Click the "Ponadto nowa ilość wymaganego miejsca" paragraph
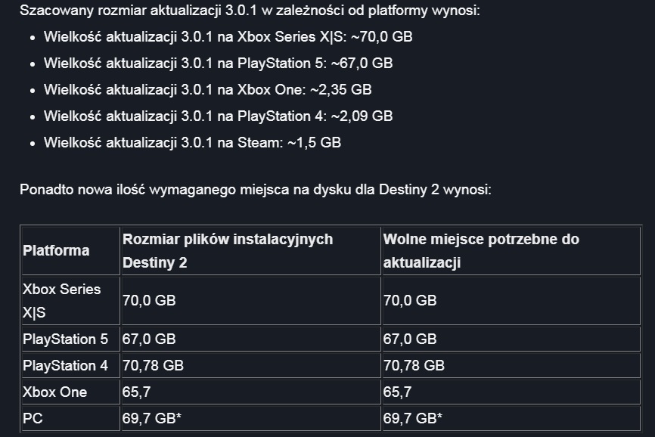 click(255, 188)
